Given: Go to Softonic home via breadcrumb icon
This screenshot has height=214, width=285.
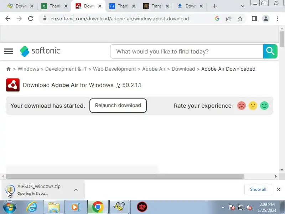Looking at the screenshot, I should [x=8, y=69].
